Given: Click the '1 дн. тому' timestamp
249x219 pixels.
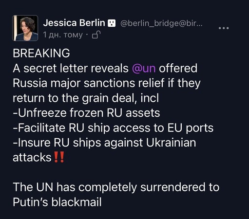Looking at the screenshot, I should tap(63, 35).
